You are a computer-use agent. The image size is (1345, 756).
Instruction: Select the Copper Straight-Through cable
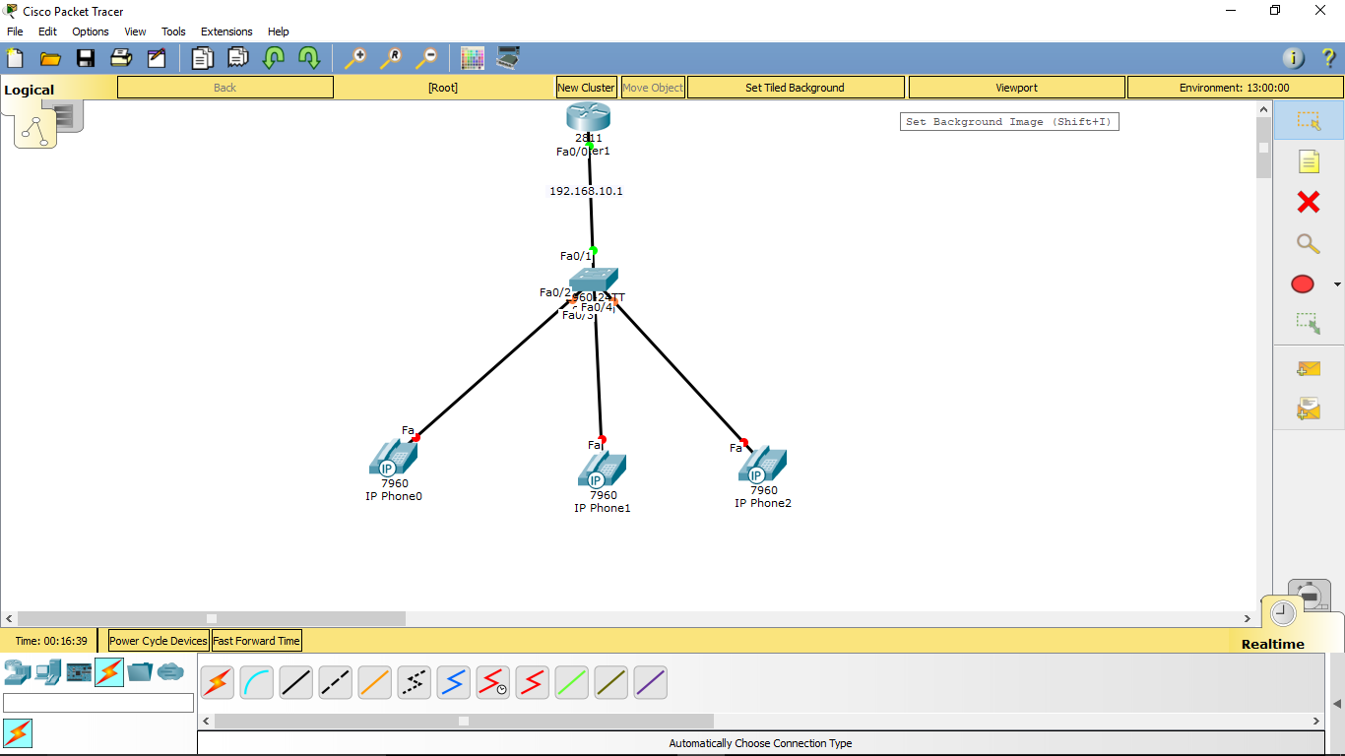pos(295,682)
